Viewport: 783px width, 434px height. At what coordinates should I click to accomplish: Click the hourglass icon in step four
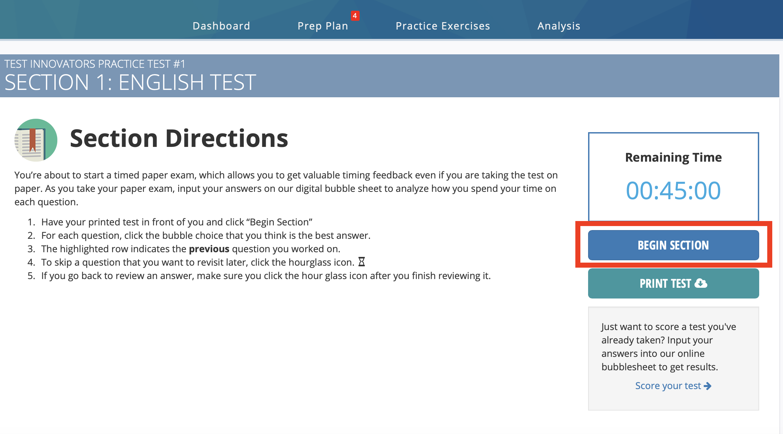(x=361, y=262)
